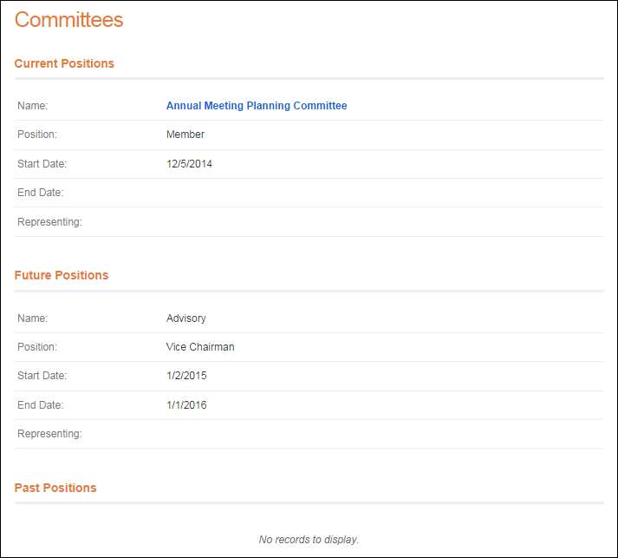The width and height of the screenshot is (618, 558).
Task: Open the Annual Meeting Planning Committee link
Action: tap(257, 106)
